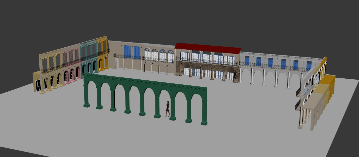Pick the teal facade section
This screenshot has height=157, width=359.
tap(88, 57)
